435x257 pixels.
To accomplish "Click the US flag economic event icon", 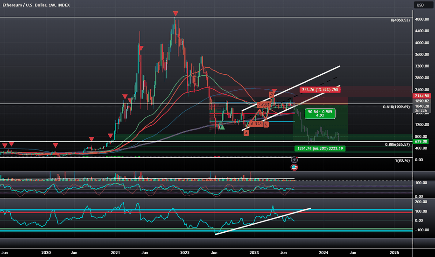I will 294,167.
